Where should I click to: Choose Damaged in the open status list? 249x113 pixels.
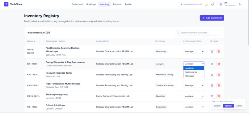(x=194, y=76)
